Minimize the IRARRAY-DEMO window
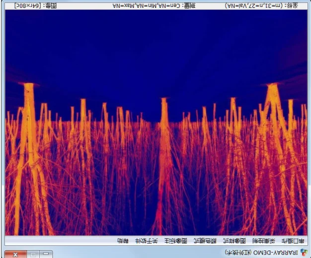 coord(46,254)
